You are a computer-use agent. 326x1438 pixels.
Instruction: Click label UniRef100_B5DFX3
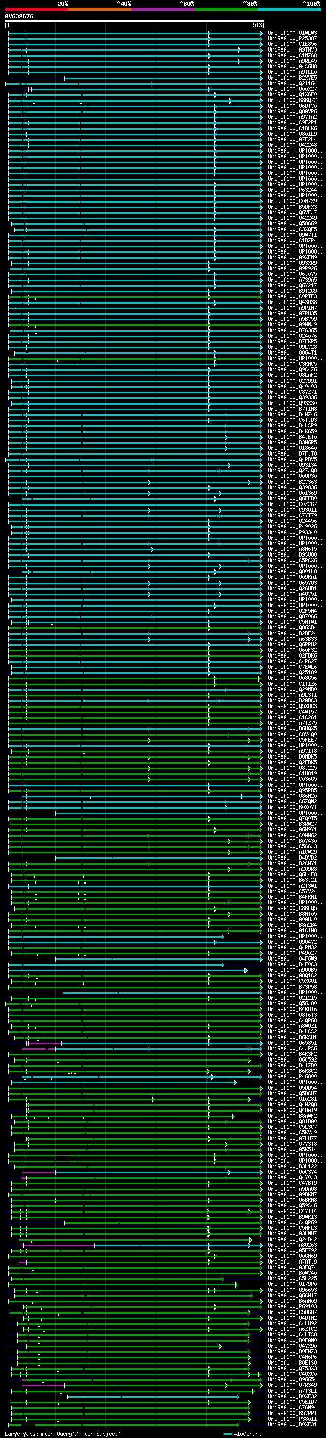292,207
